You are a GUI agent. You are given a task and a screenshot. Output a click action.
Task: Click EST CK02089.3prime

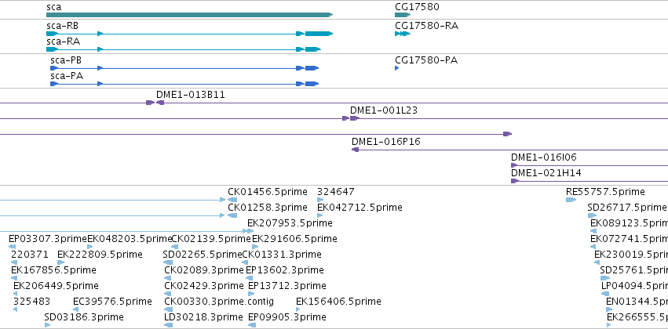pos(203,270)
